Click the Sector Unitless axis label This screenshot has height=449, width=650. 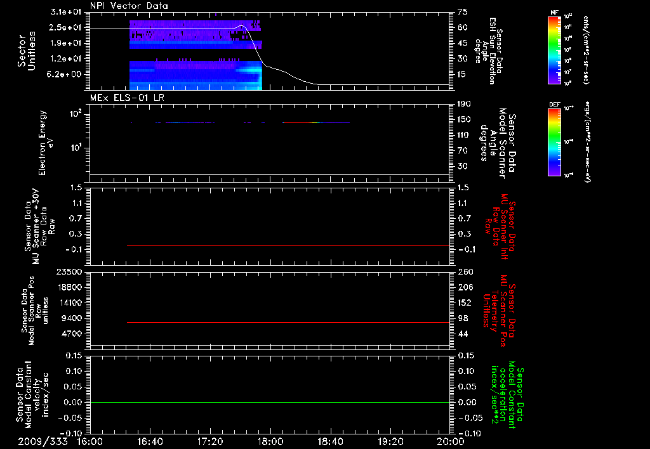(x=27, y=51)
